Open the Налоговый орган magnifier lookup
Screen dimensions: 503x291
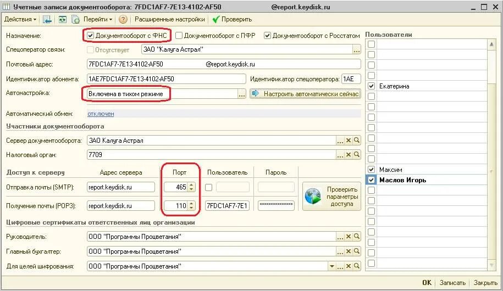tap(356, 155)
